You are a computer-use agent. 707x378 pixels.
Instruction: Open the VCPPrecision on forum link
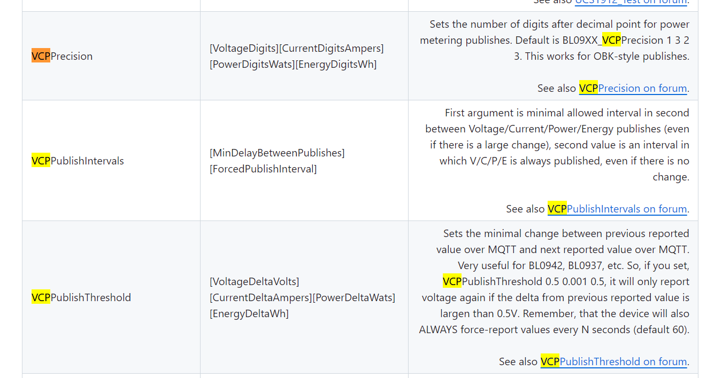pos(634,88)
